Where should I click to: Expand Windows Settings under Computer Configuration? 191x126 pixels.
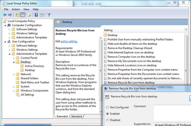[10, 34]
